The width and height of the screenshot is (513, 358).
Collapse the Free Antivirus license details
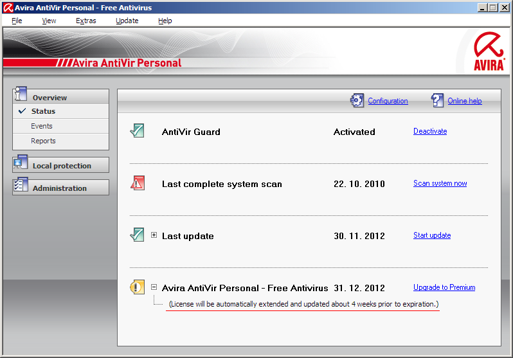click(x=154, y=287)
